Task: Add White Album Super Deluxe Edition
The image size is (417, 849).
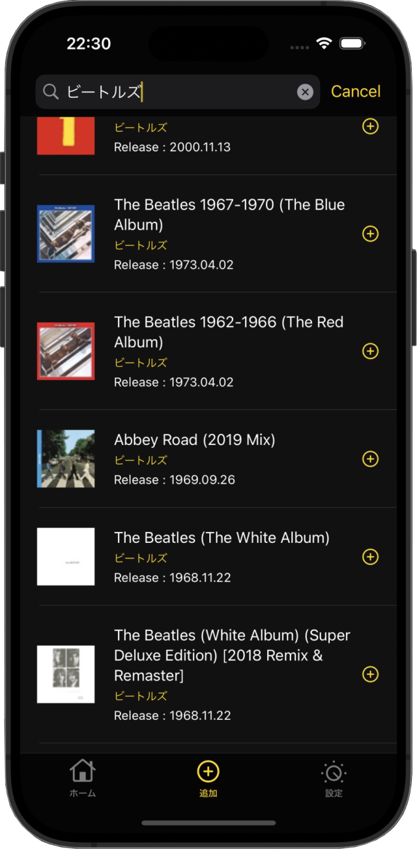Action: pyautogui.click(x=370, y=674)
